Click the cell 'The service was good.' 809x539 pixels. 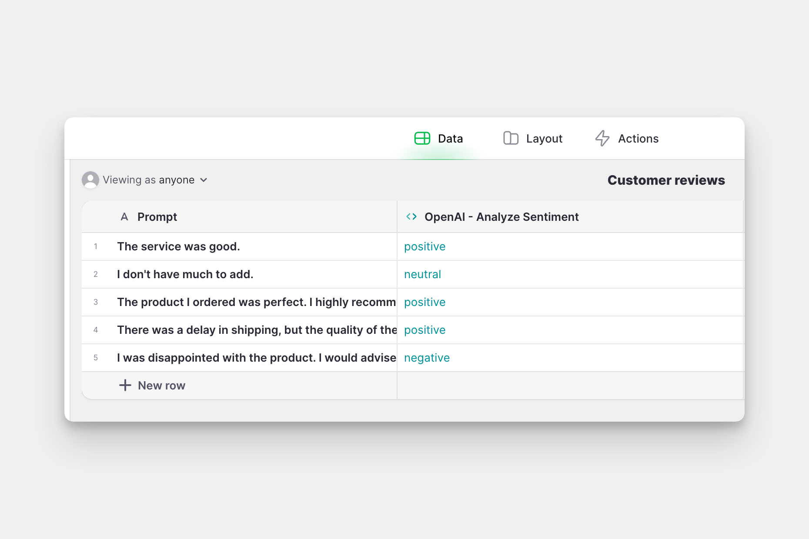(x=178, y=246)
